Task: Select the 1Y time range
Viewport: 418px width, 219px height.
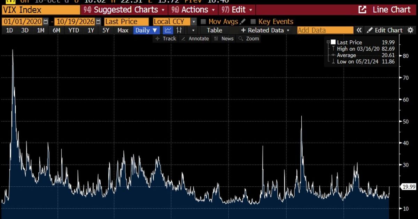Action: 91,30
